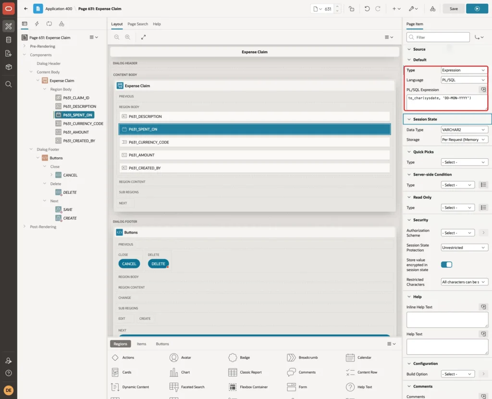Screen dimensions: 492x399
Task: Click the page lock icon in the toolbar
Action: (351, 9)
